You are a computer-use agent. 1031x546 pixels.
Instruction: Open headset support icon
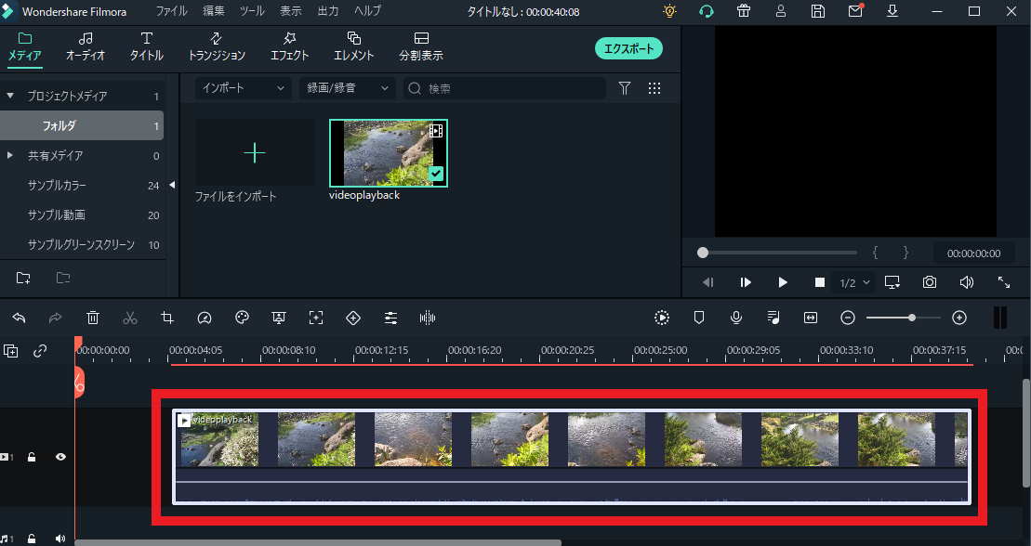click(x=707, y=11)
